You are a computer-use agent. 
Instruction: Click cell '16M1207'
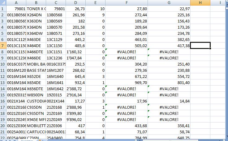[x=56, y=70]
